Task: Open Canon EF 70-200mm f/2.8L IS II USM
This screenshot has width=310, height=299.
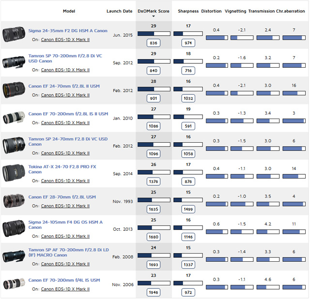Action: coord(68,114)
